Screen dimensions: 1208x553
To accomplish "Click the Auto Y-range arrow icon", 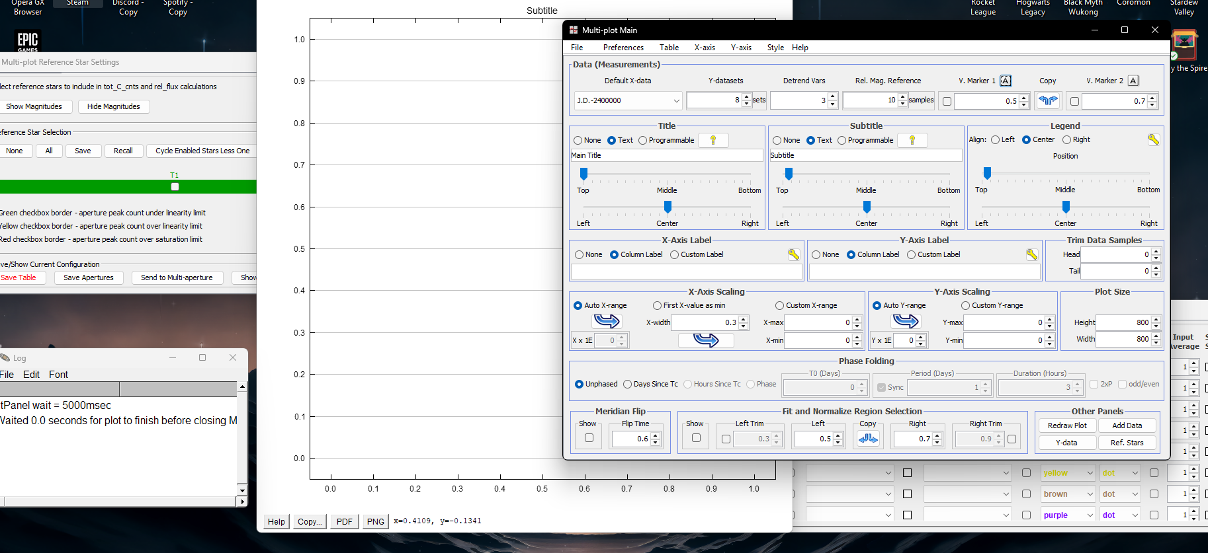I will 905,321.
